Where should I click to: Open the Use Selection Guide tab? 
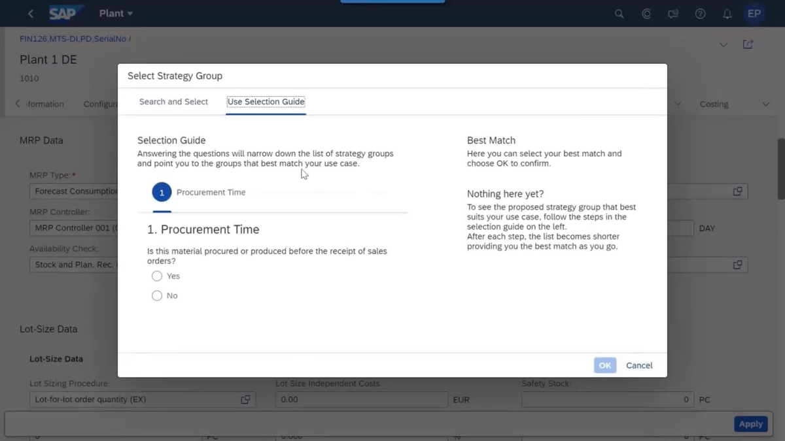tap(266, 102)
